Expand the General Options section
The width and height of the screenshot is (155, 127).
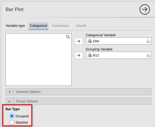(x=78, y=92)
